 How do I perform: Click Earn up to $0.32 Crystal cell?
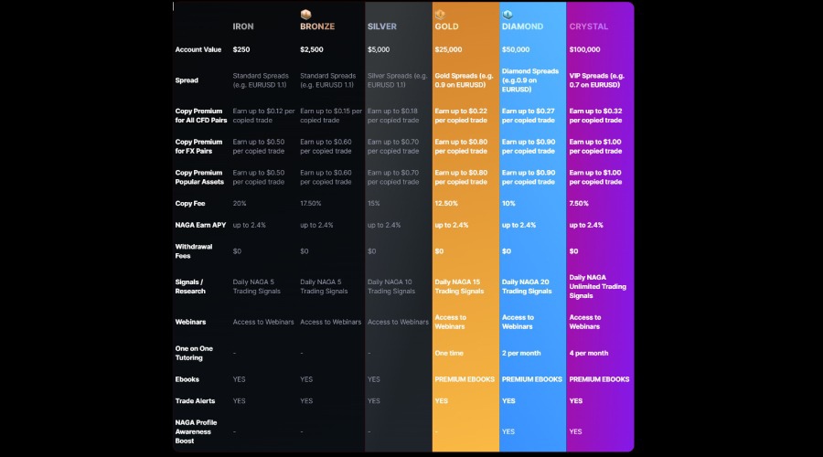595,115
